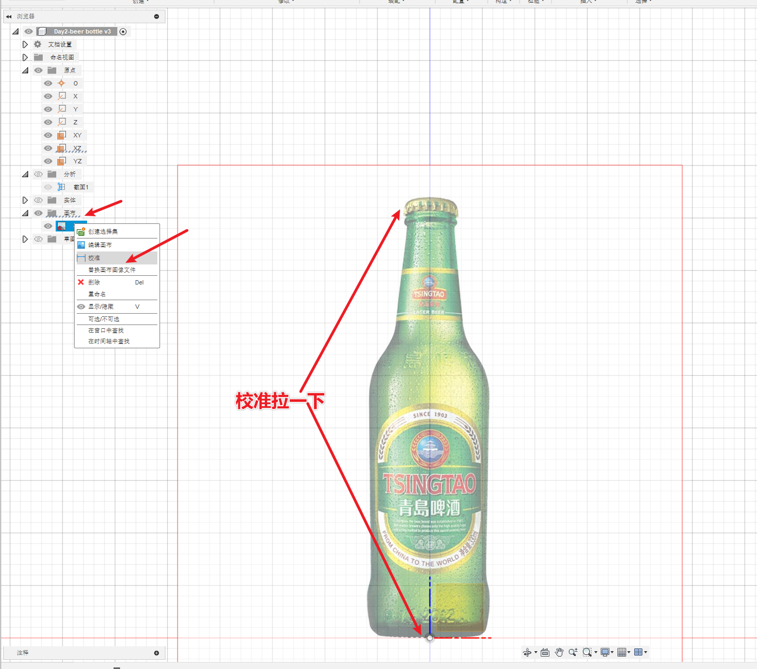The width and height of the screenshot is (757, 669).
Task: Select 编辑画布 in the context menu
Action: click(100, 245)
